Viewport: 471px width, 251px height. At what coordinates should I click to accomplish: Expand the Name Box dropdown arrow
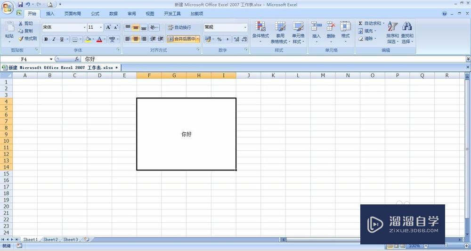tap(51, 59)
